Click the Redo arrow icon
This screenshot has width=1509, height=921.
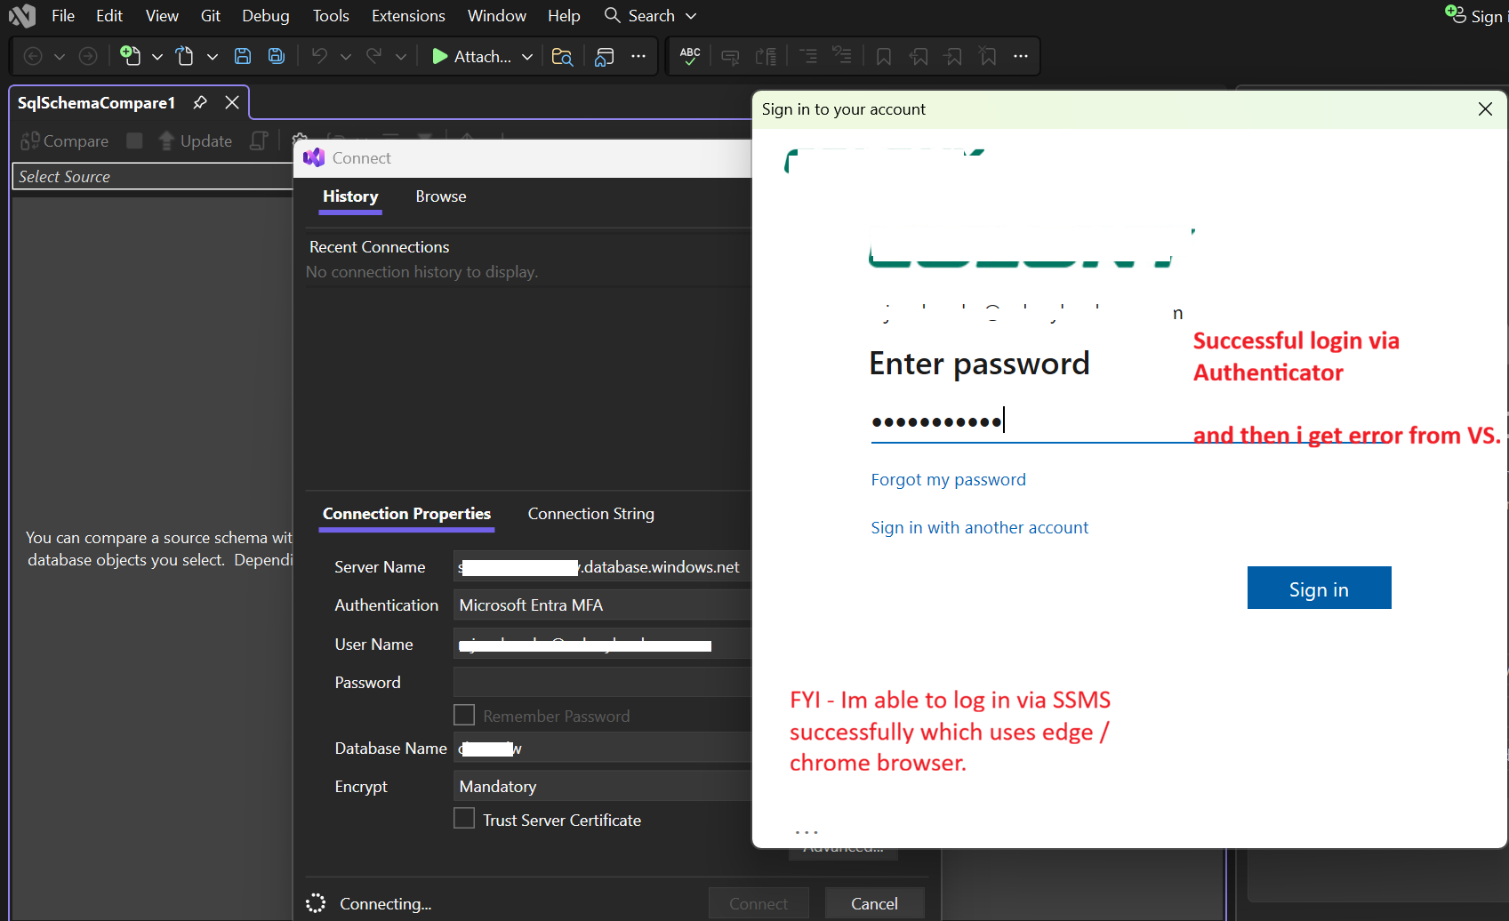point(374,56)
